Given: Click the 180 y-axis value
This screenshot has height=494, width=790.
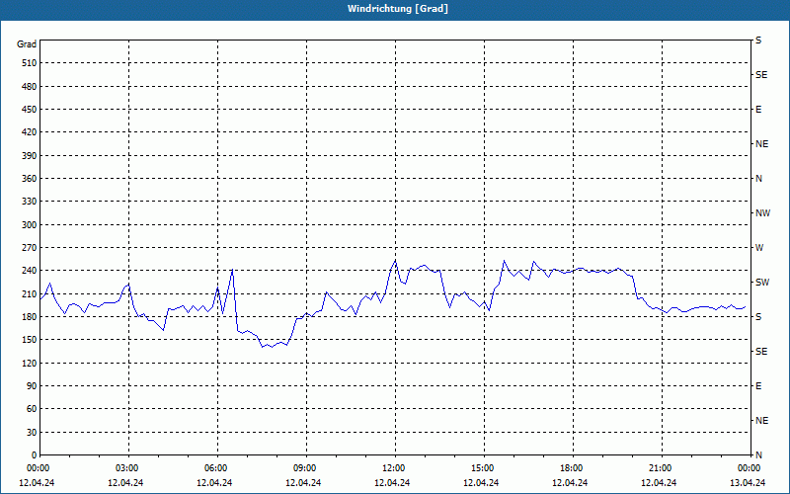Looking at the screenshot, I should (30, 317).
